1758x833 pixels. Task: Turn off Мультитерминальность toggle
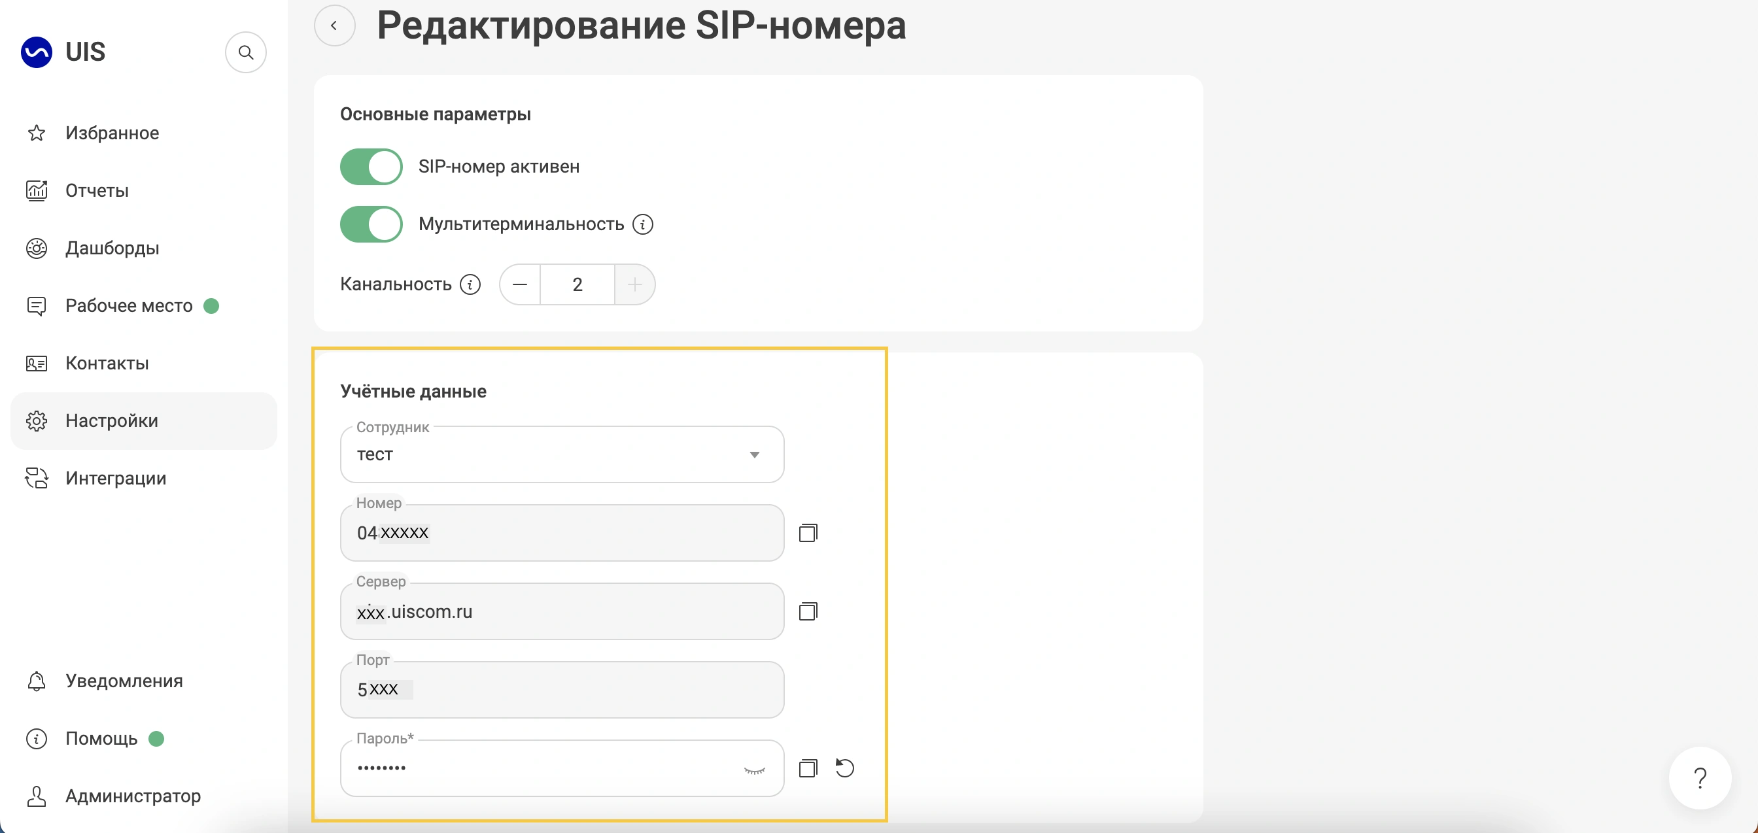click(x=371, y=224)
